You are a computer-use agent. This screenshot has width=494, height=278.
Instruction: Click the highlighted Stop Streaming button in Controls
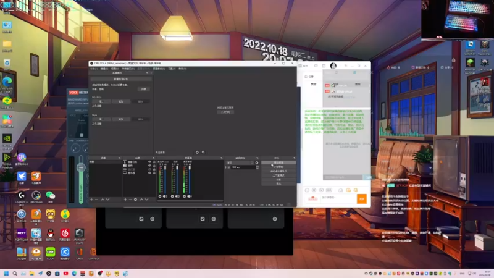pyautogui.click(x=278, y=162)
